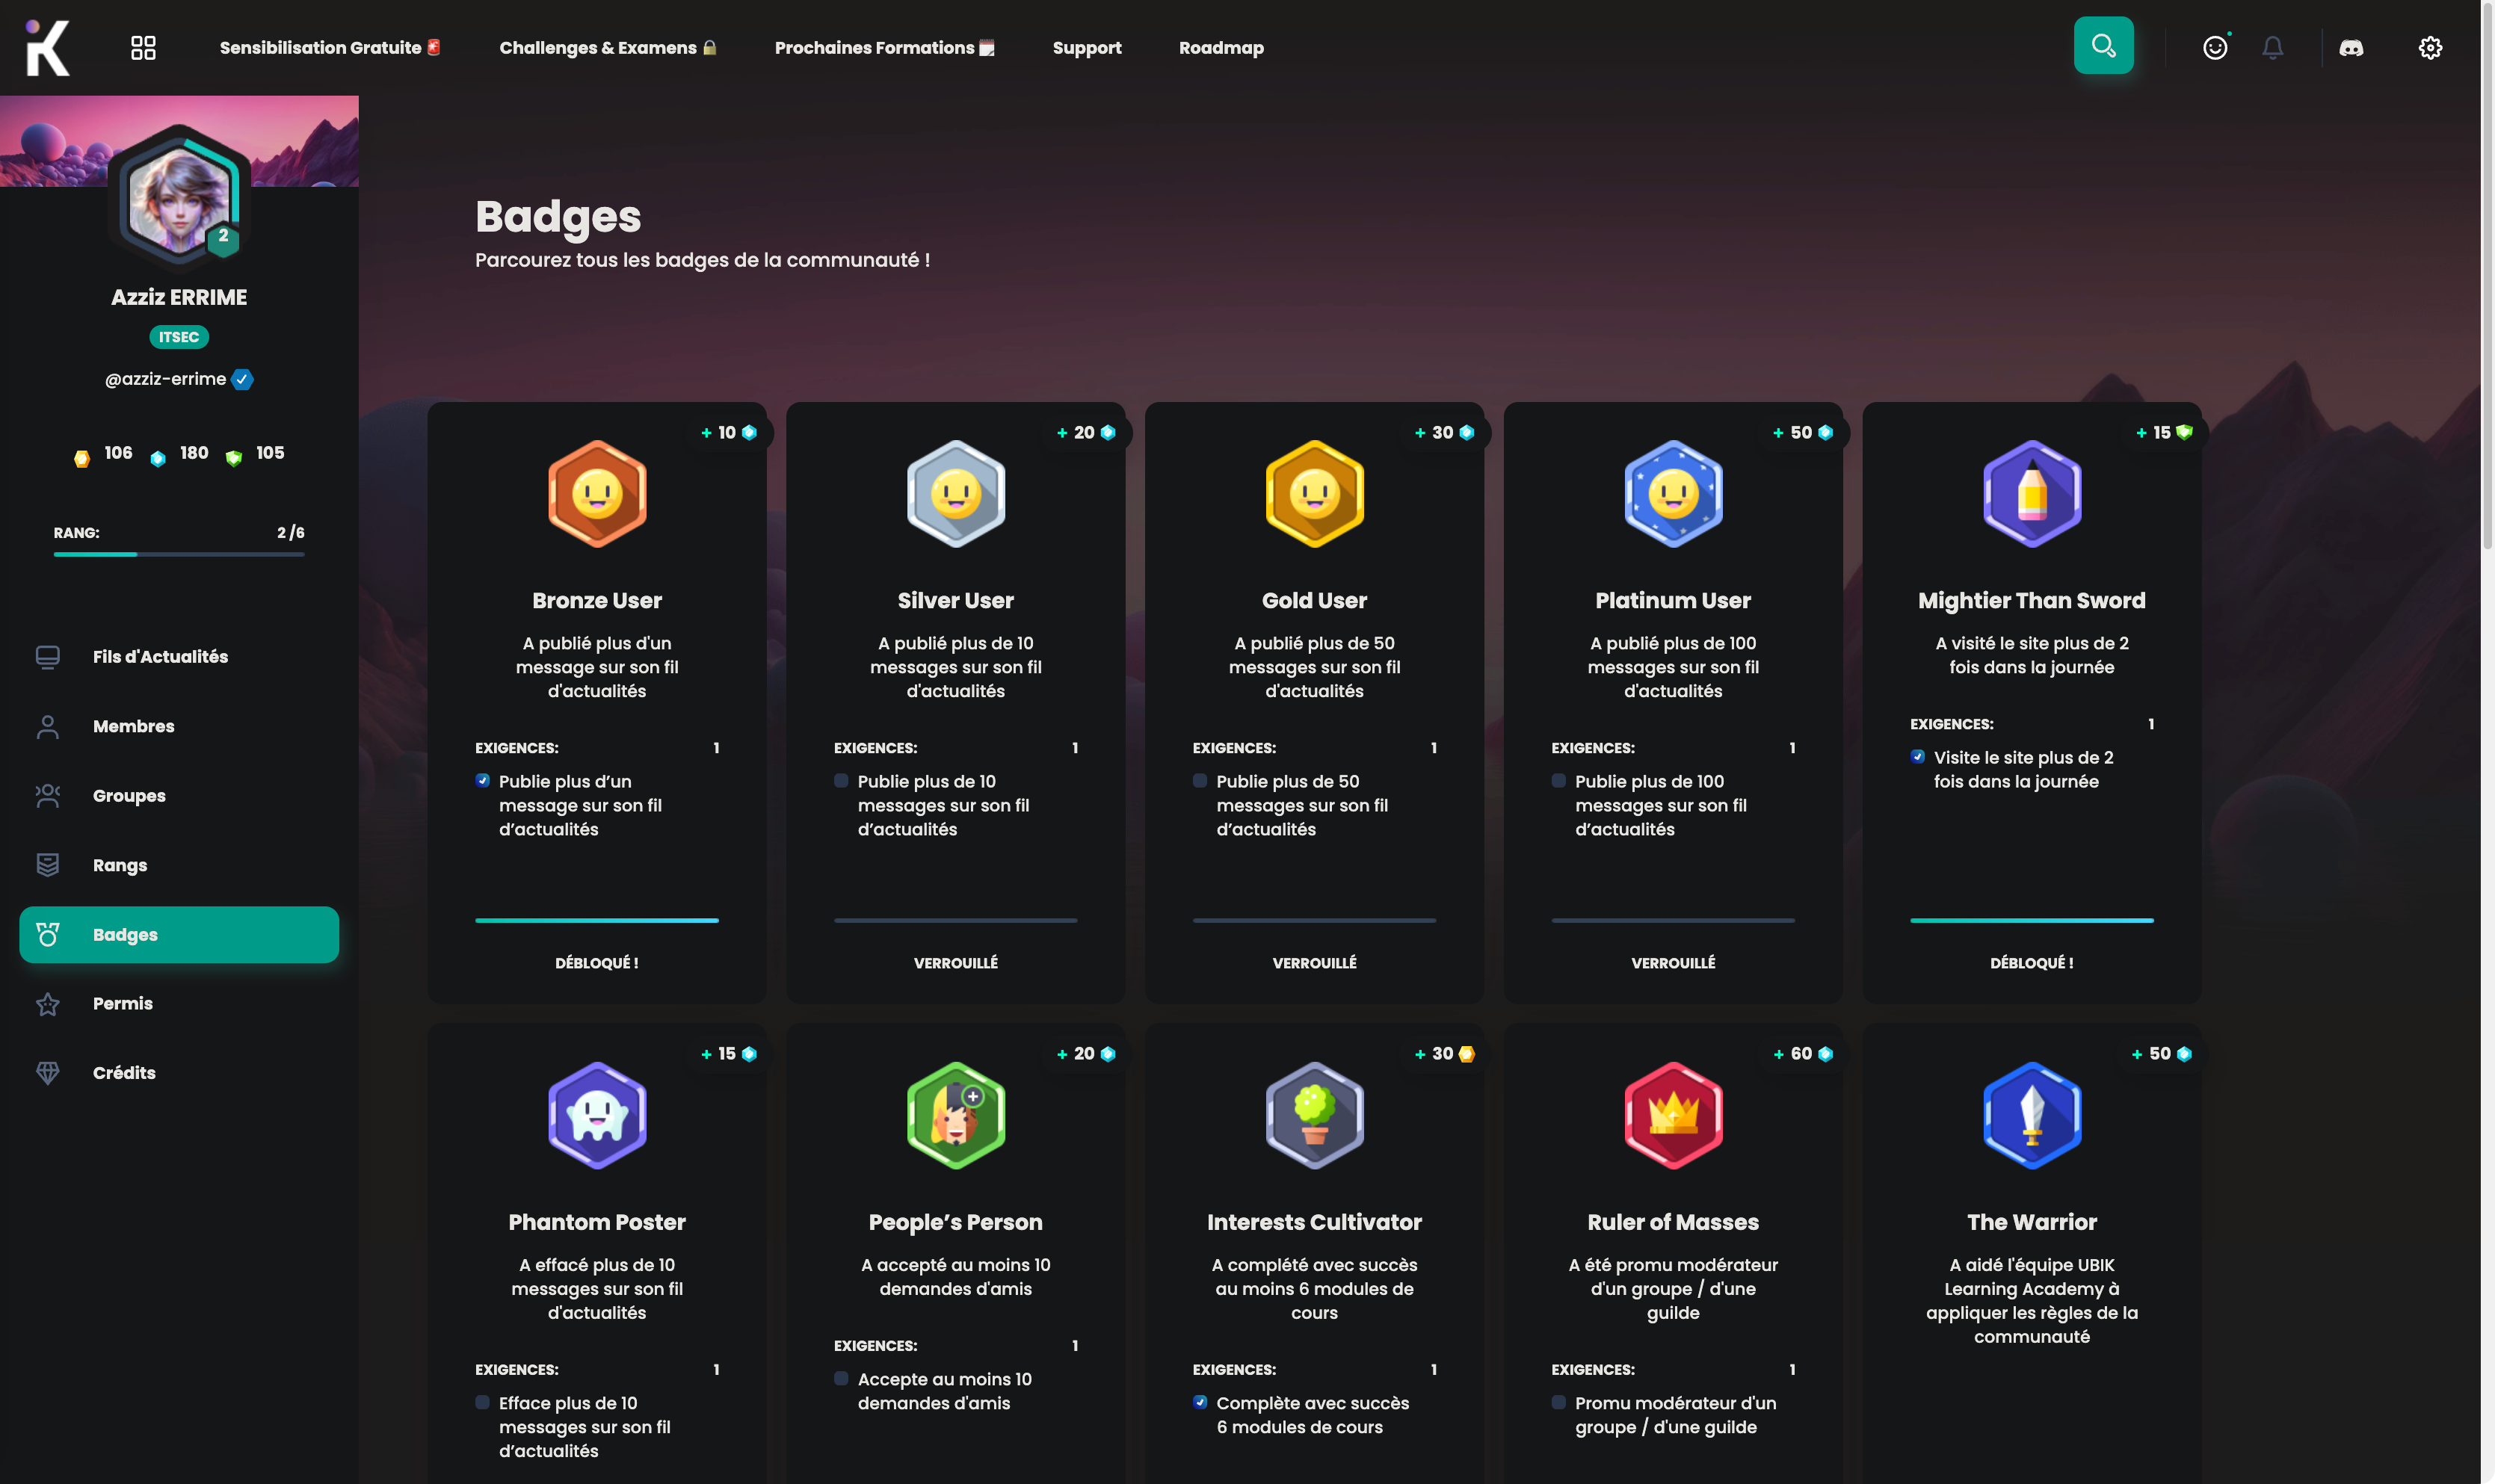Click the rank progress bar
This screenshot has width=2495, height=1484.
[179, 554]
